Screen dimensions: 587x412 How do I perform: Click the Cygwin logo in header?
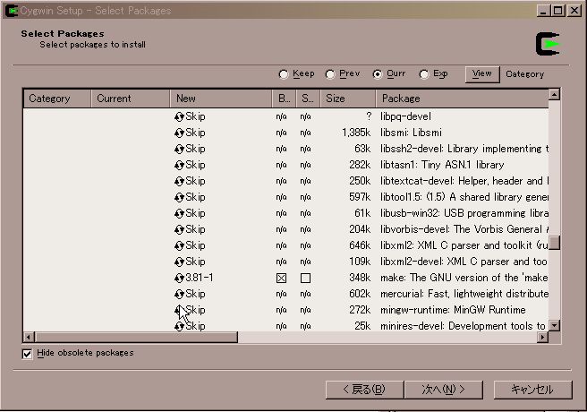click(548, 43)
